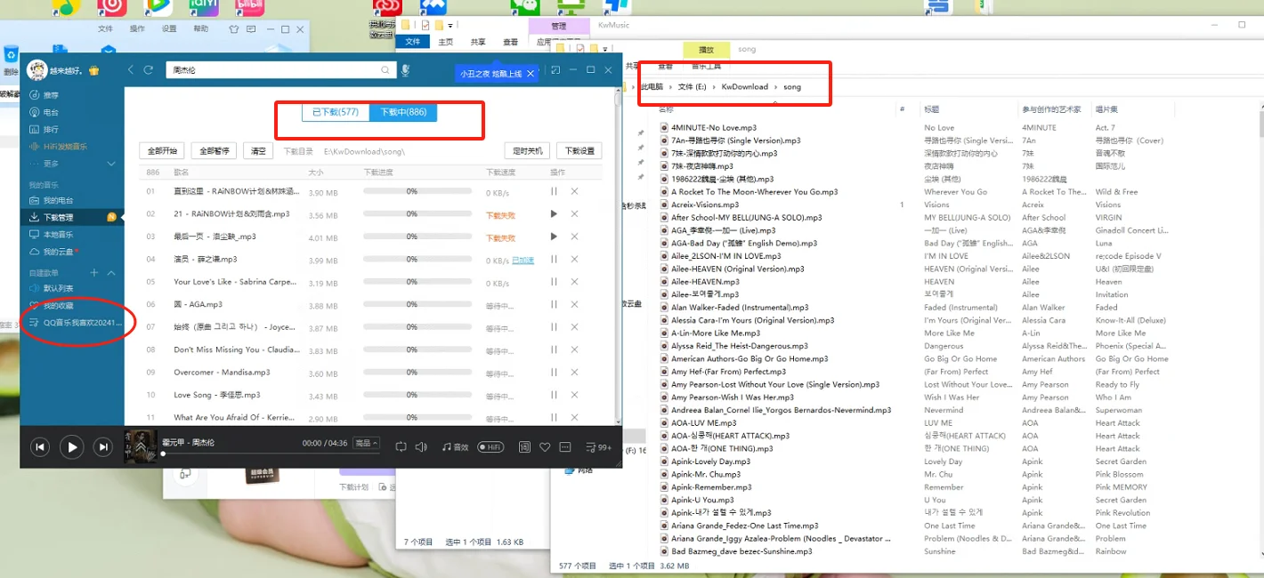Screen dimensions: 1264x578
Task: Pause the Your Love's Like download
Action: point(554,283)
